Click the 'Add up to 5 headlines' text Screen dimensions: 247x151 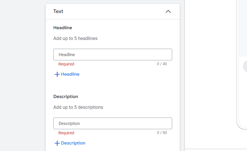(75, 38)
